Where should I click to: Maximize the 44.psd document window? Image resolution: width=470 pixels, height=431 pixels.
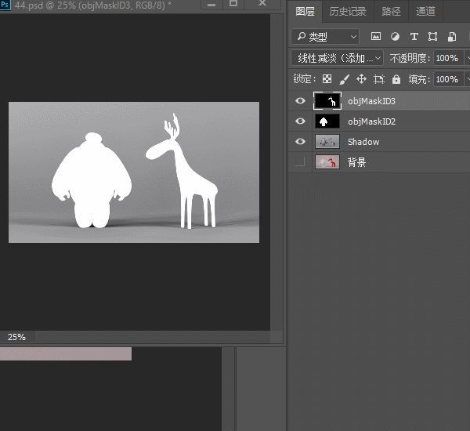click(x=233, y=4)
